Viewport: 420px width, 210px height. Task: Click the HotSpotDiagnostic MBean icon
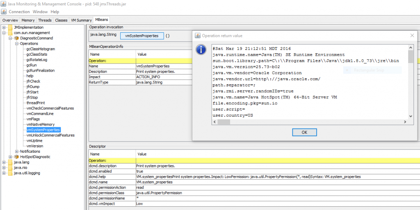pos(16,156)
